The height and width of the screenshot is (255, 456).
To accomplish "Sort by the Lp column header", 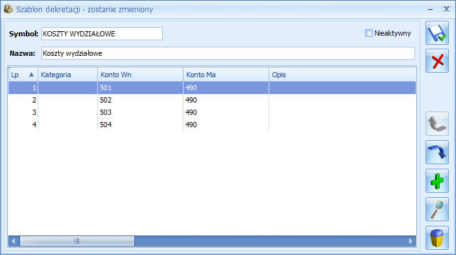I will [23, 75].
